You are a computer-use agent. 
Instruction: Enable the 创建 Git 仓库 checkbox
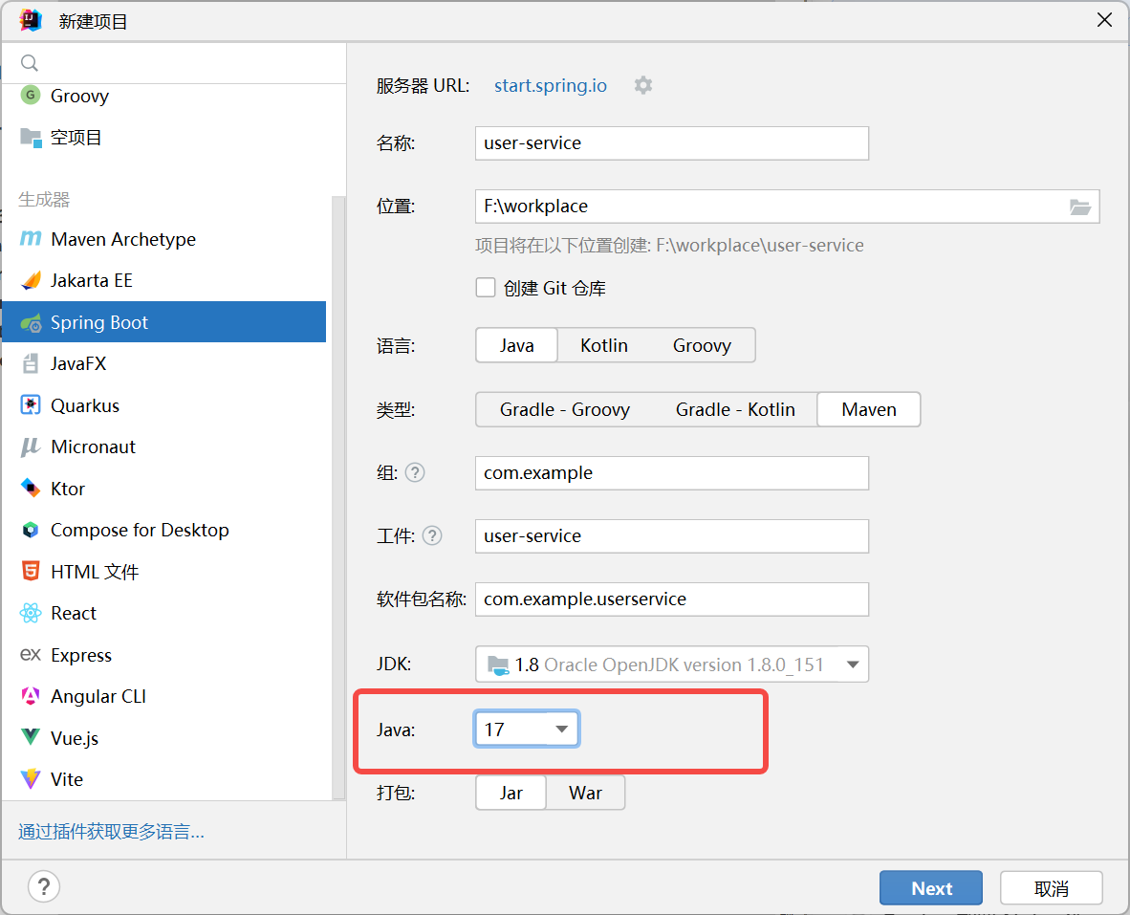(486, 288)
